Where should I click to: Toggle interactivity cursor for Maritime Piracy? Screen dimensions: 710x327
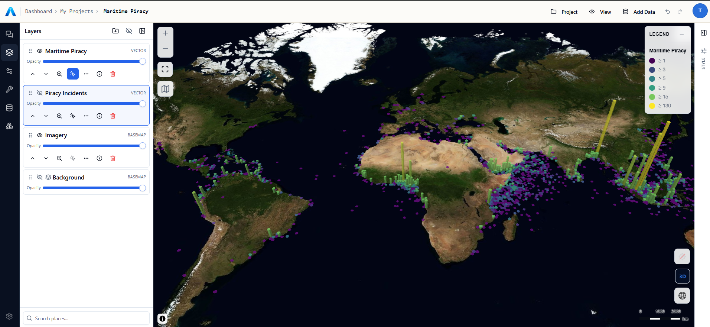[73, 74]
